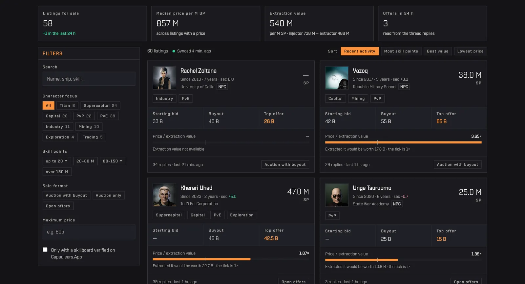Image resolution: width=525 pixels, height=284 pixels.
Task: Click Kherari Uhad's Supercapital tag
Action: click(x=169, y=215)
